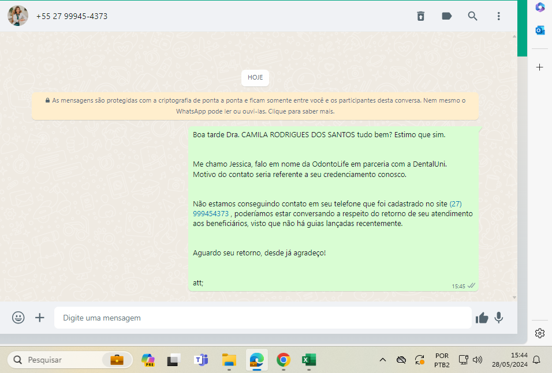Viewport: 552px width, 373px height.
Task: Check the double-check read receipt icon
Action: tap(471, 286)
